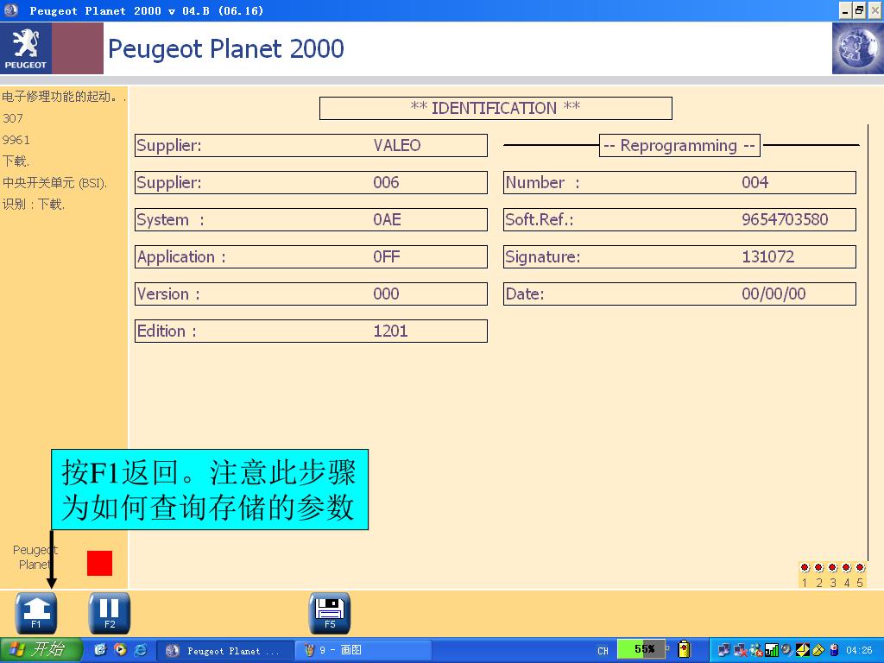This screenshot has width=884, height=663.
Task: Click the red indicator light numbered 4
Action: tap(846, 568)
